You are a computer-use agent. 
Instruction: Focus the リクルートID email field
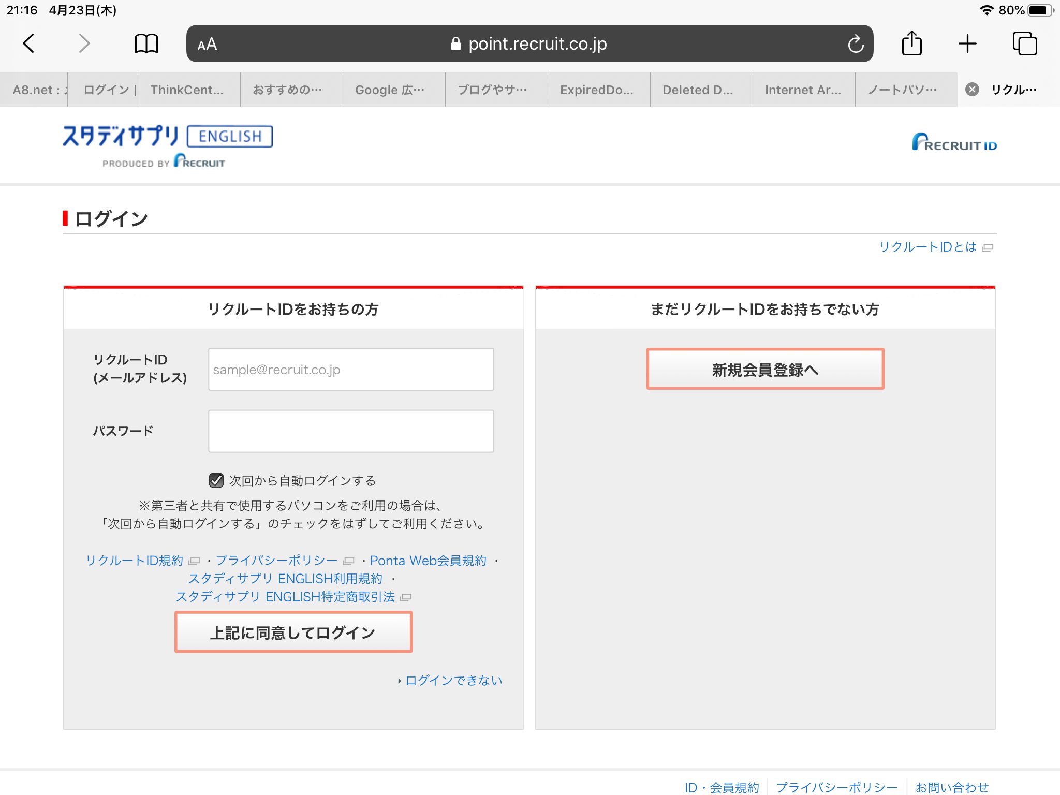tap(351, 370)
